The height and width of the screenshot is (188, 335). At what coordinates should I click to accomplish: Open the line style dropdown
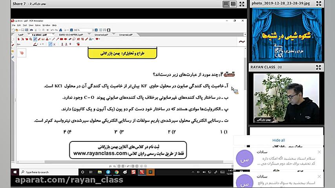(43, 44)
